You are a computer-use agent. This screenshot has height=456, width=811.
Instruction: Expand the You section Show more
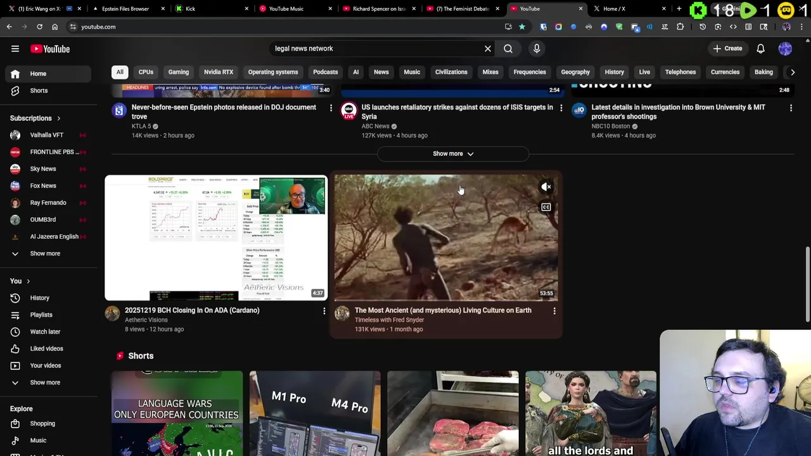coord(49,383)
